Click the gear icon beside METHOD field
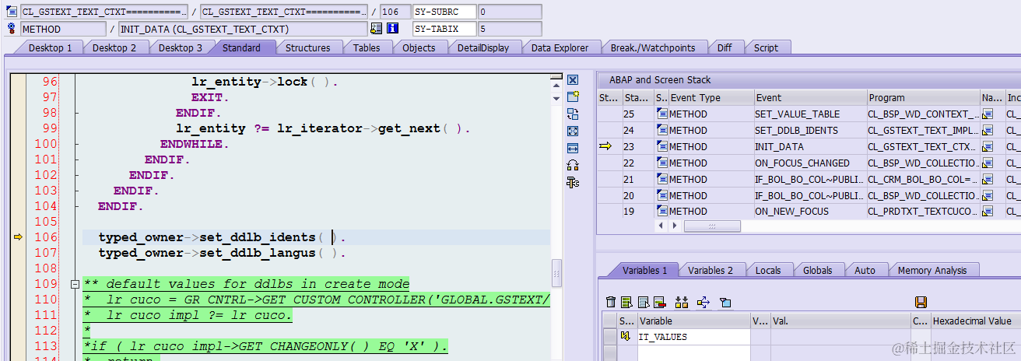 click(x=12, y=29)
